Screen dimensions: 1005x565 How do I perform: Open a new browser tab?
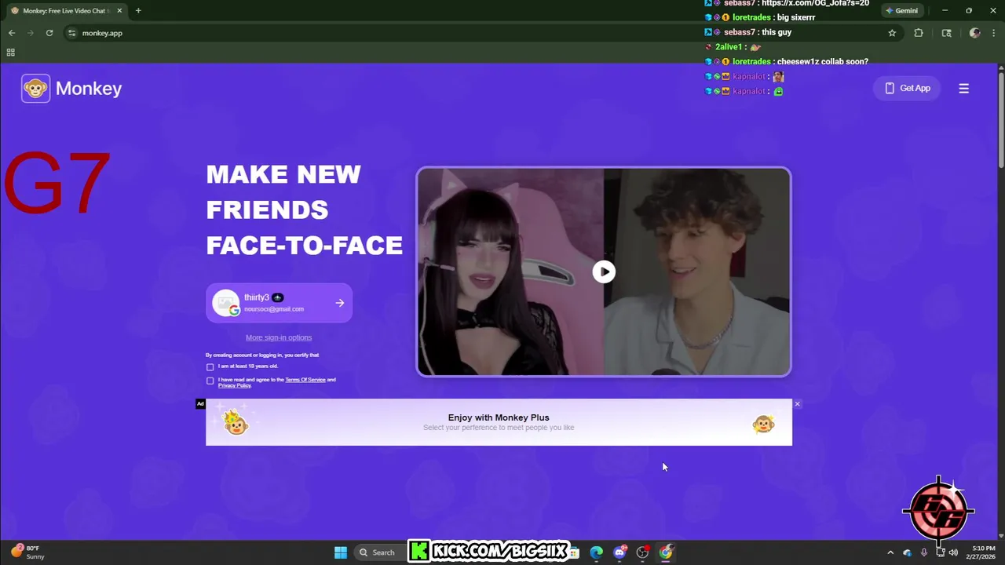pyautogui.click(x=138, y=11)
